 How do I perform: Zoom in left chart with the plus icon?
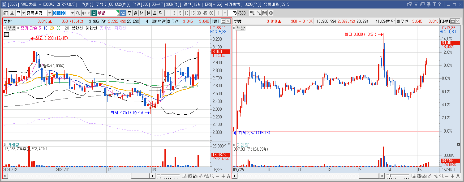pyautogui.click(x=223, y=176)
